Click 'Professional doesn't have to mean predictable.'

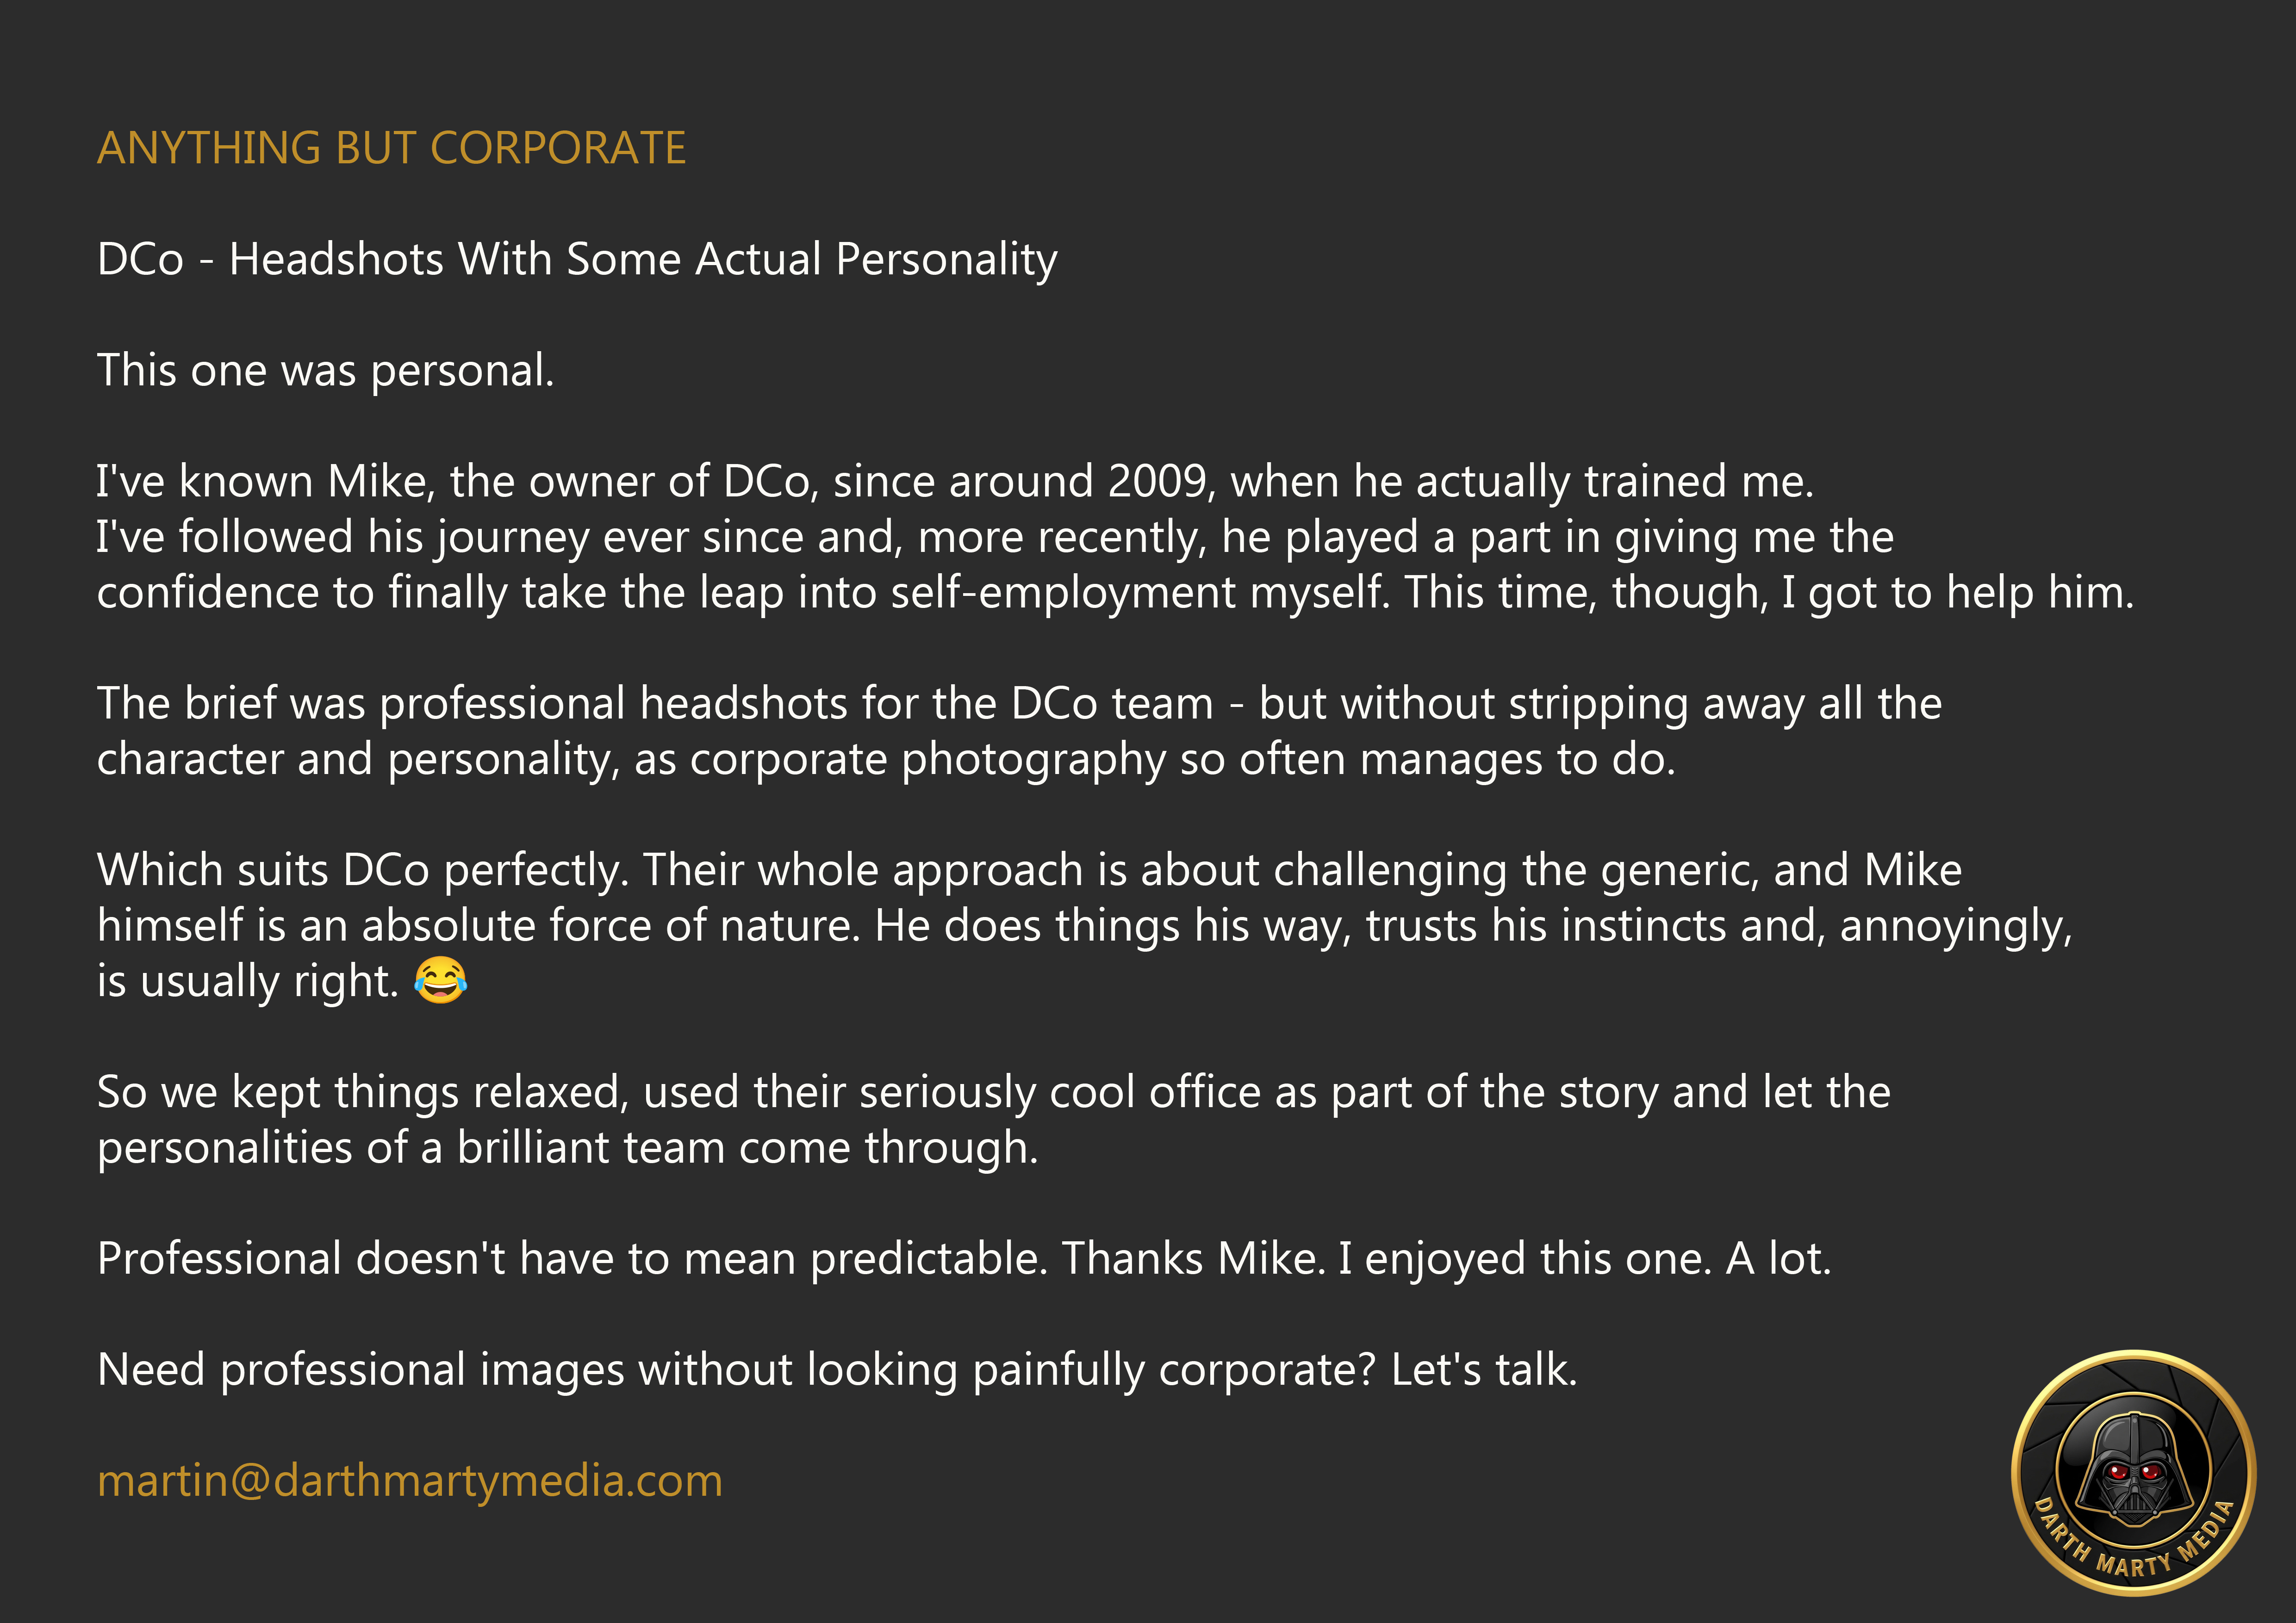[573, 1258]
